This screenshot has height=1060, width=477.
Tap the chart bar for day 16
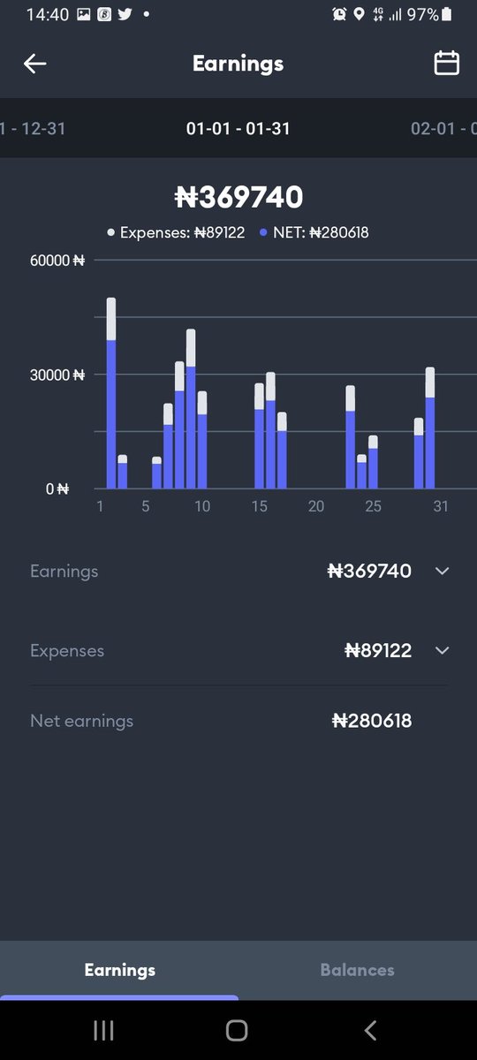[270, 430]
